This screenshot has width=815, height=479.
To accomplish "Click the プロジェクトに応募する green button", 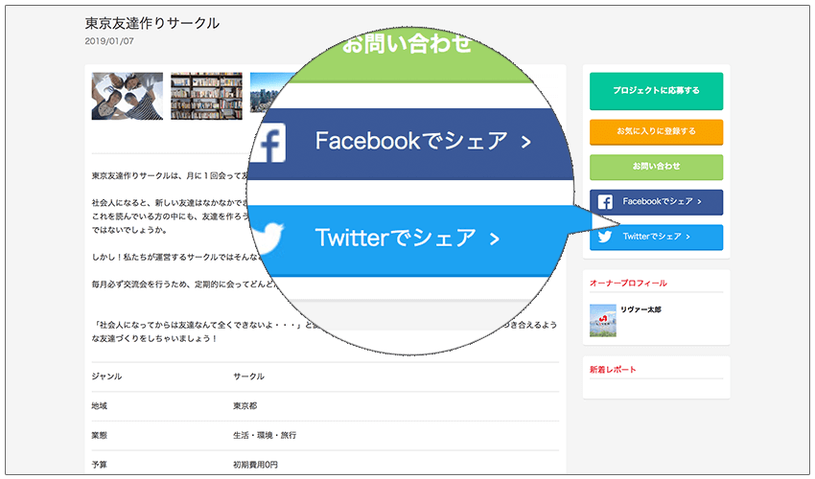I will click(x=656, y=91).
